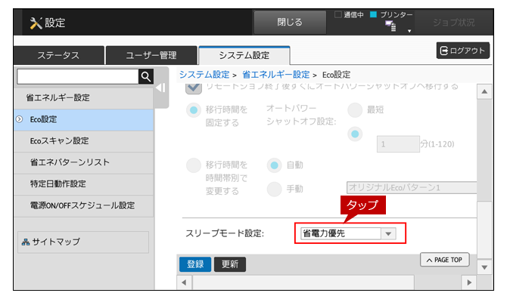This screenshot has width=507, height=299.
Task: Click horizontal scrollbar right arrow
Action: tap(469, 283)
